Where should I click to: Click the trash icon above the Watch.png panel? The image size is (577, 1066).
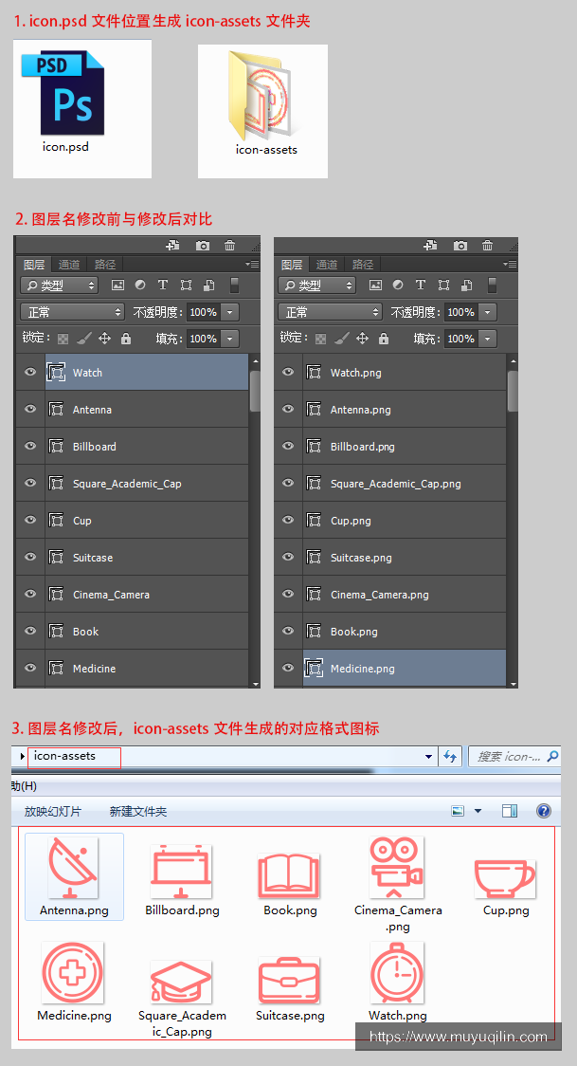(487, 246)
